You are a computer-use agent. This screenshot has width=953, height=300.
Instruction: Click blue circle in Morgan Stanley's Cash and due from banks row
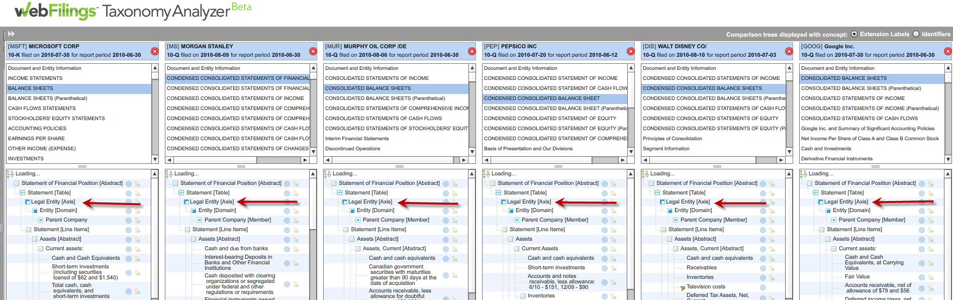287,249
